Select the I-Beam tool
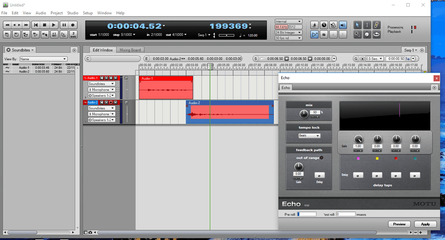Screen dimensions: 445x240 pos(367,25)
